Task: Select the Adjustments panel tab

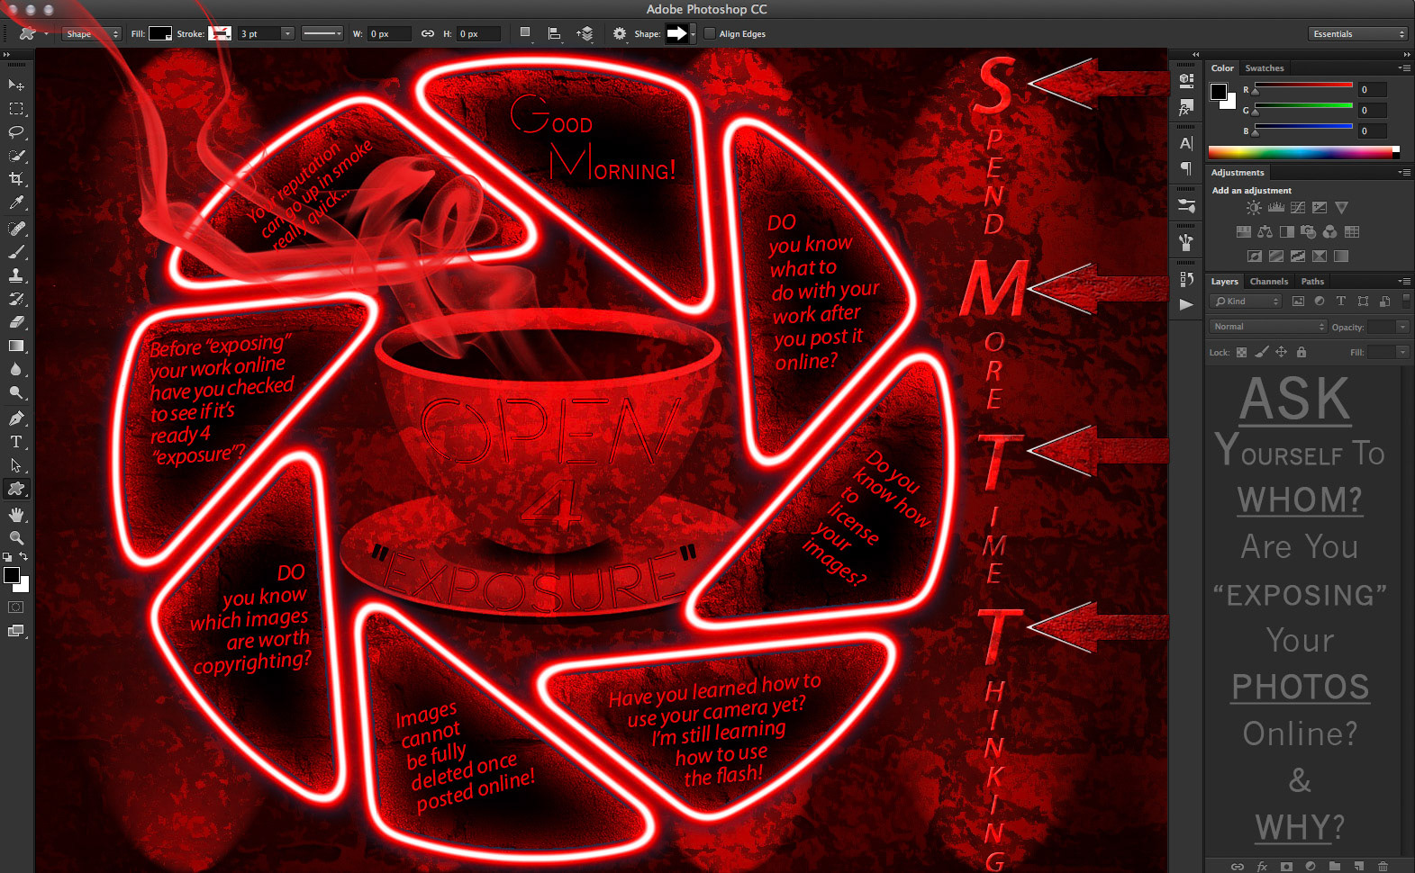Action: [1237, 172]
